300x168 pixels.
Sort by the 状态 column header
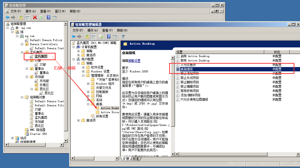(x=277, y=52)
